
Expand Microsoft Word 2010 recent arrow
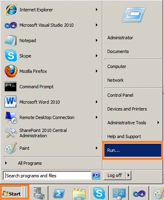pyautogui.click(x=97, y=102)
